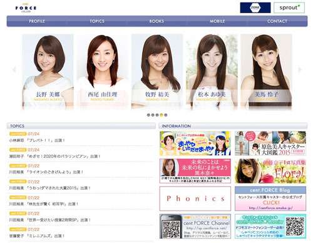Show next carousel slide with right arrow
This screenshot has height=243, width=313.
(300, 70)
